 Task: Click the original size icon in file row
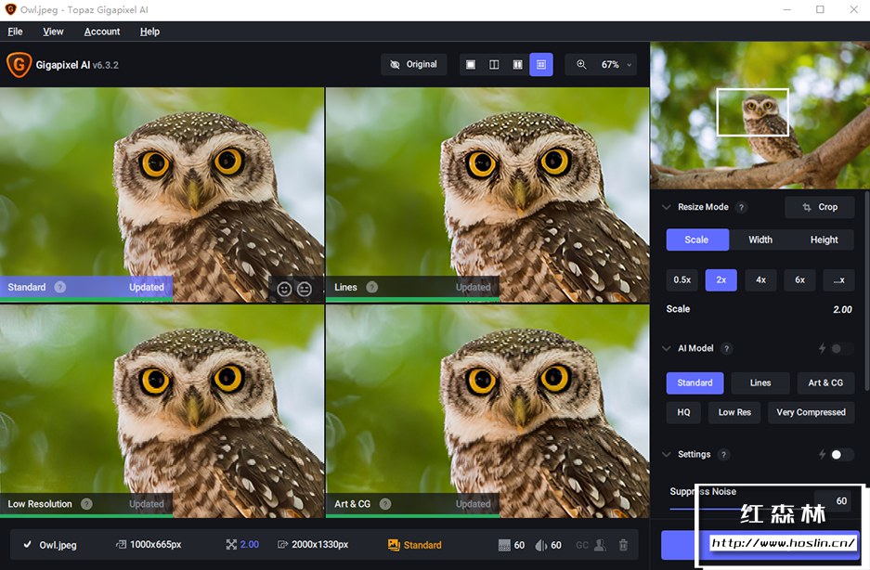pyautogui.click(x=121, y=545)
